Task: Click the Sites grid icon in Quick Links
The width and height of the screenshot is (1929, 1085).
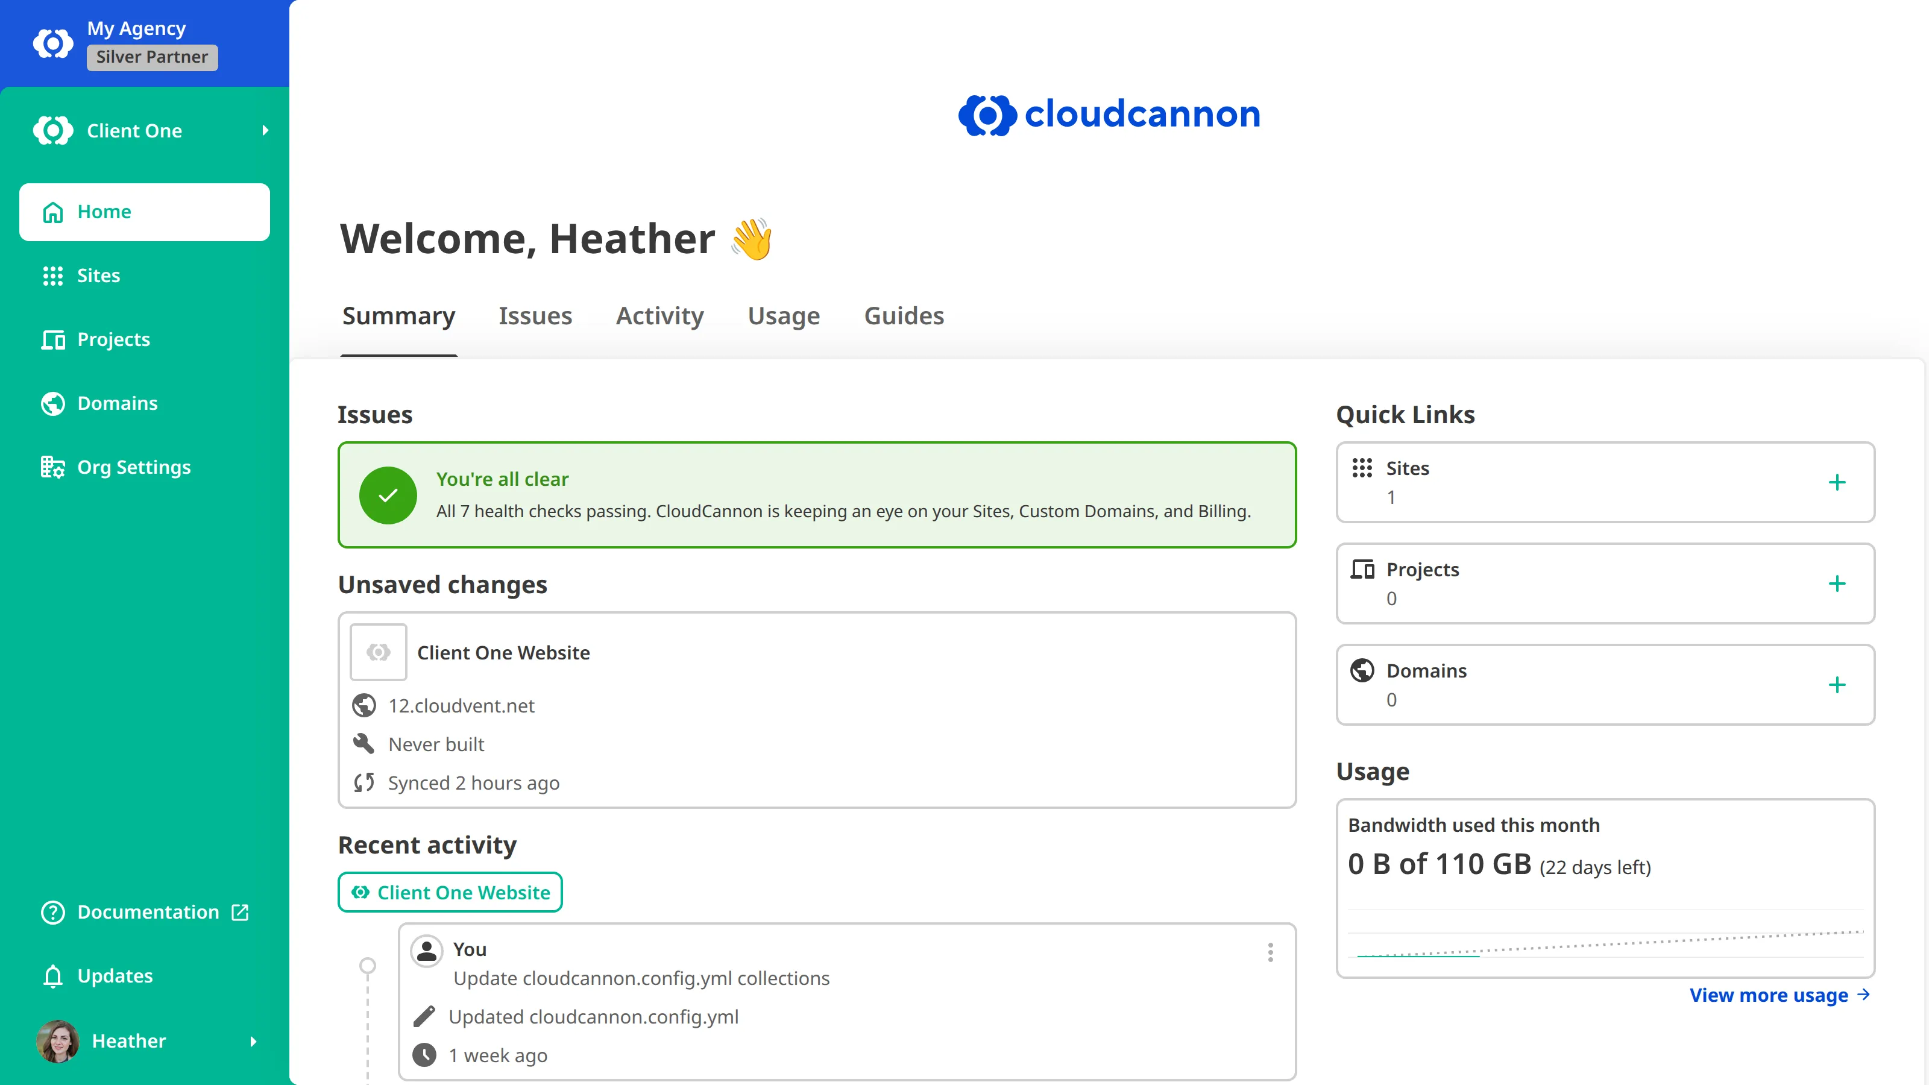Action: point(1362,468)
